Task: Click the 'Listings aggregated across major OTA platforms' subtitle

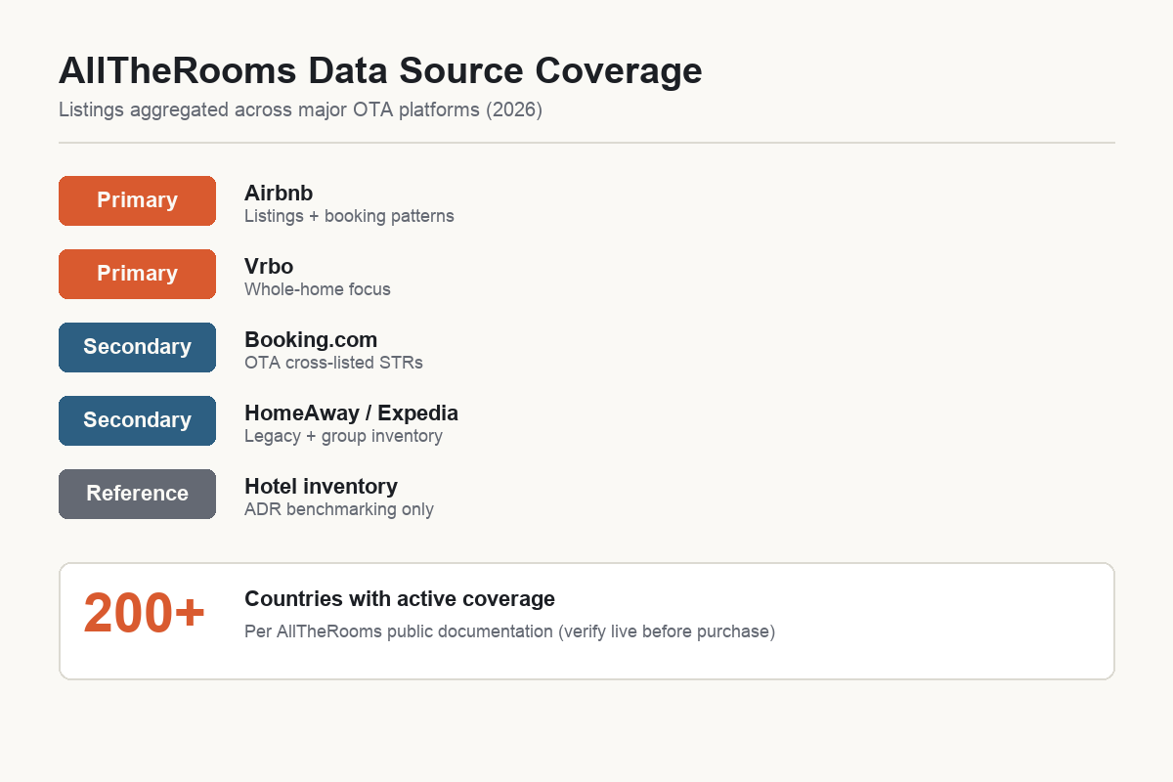Action: 300,109
